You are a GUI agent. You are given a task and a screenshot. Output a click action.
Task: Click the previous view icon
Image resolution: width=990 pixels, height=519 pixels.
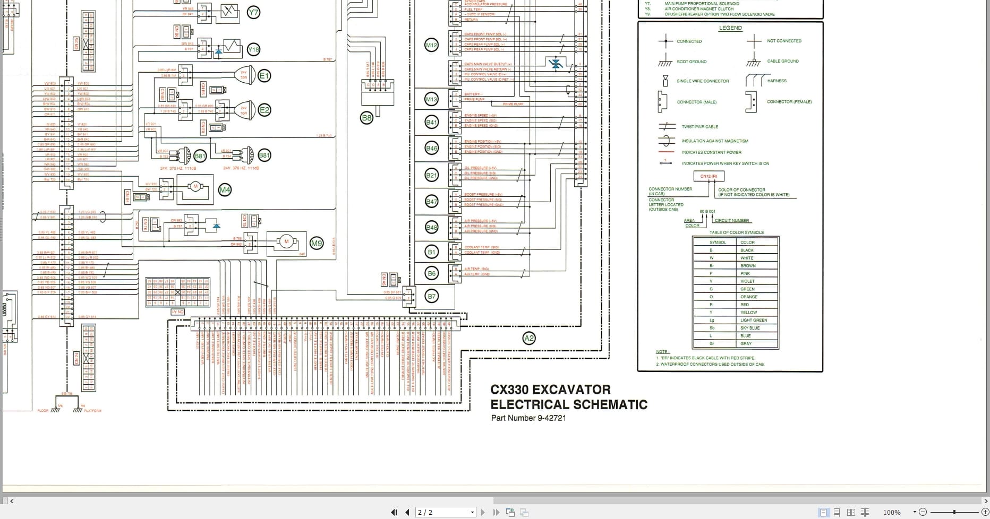[511, 512]
